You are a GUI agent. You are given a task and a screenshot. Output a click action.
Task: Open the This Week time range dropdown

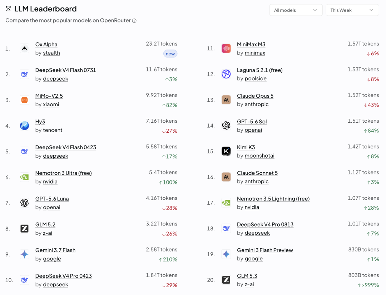(x=352, y=10)
